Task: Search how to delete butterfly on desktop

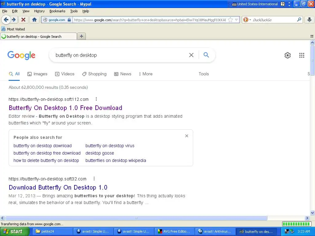Action: tap(46, 160)
